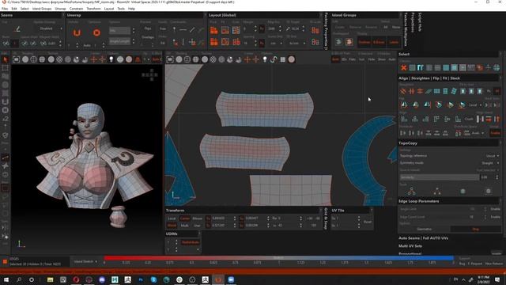The width and height of the screenshot is (506, 285).
Task: Click the light bulb icon in UV viewport toolbar
Action: [x=265, y=59]
